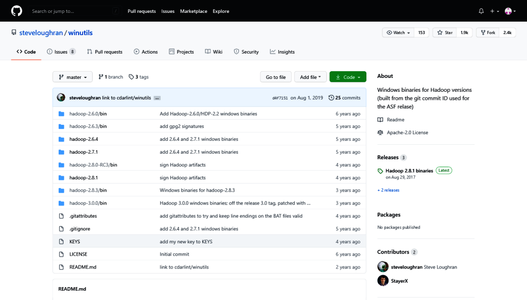Go to Explore
Screen dimensions: 527x300
tap(221, 11)
